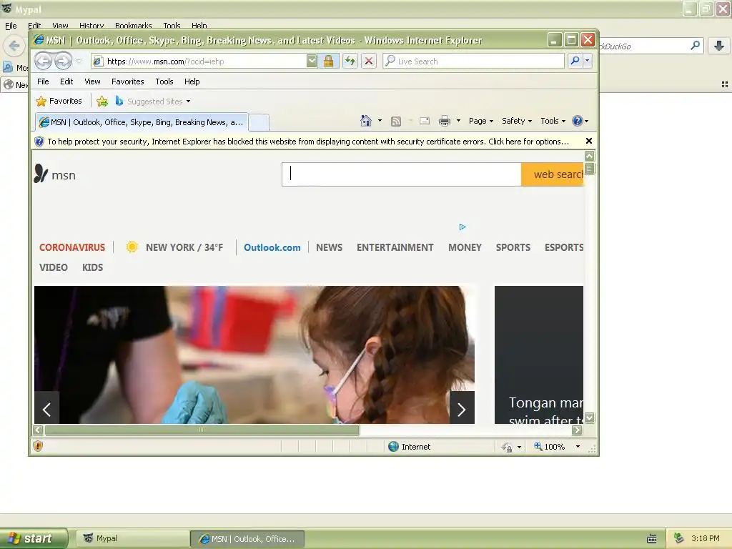Image resolution: width=732 pixels, height=549 pixels.
Task: Open Favorites star button
Action: coord(59,101)
